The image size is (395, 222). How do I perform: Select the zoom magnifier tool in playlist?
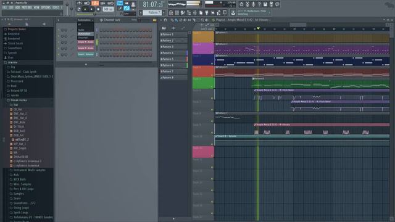(202, 20)
